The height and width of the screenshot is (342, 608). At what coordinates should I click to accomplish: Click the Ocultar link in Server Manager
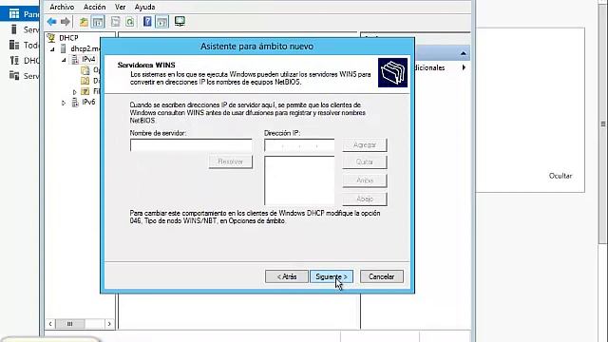(x=560, y=176)
